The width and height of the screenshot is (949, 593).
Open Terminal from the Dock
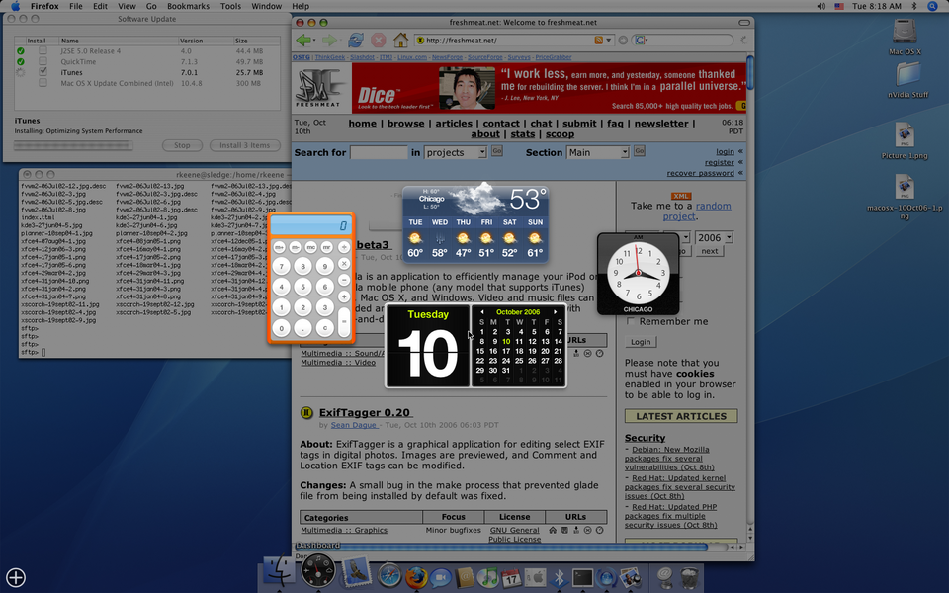pos(582,577)
